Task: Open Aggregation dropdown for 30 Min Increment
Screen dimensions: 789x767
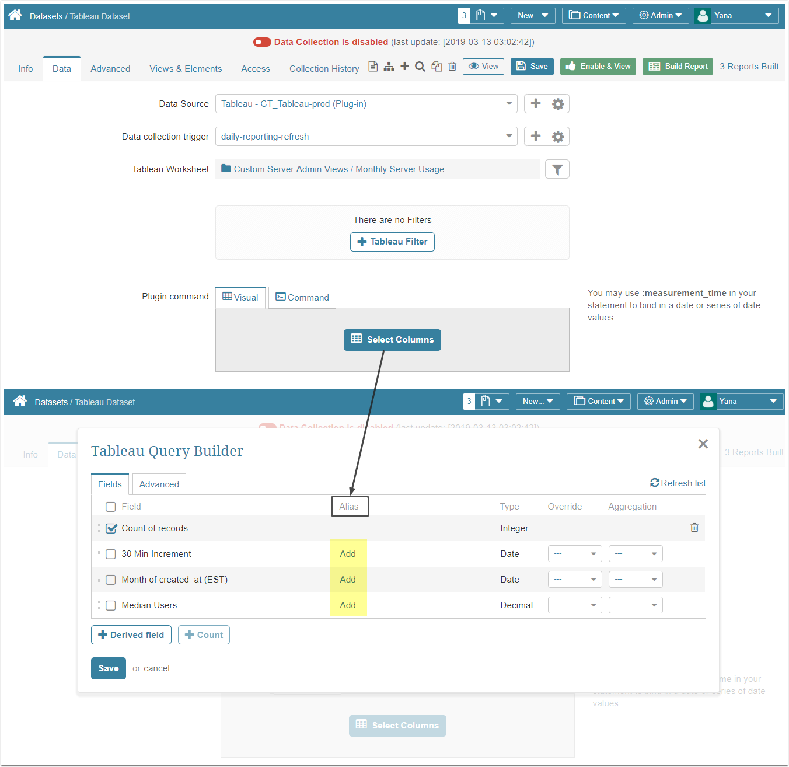Action: tap(636, 554)
